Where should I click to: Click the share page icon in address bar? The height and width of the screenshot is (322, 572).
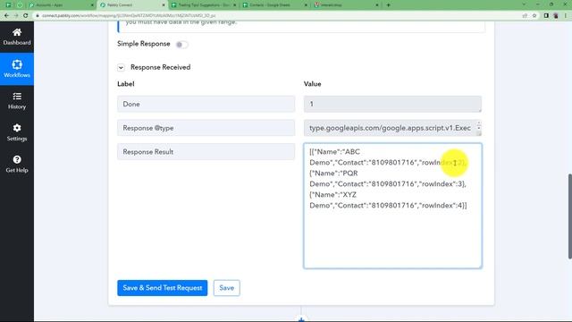pos(525,16)
